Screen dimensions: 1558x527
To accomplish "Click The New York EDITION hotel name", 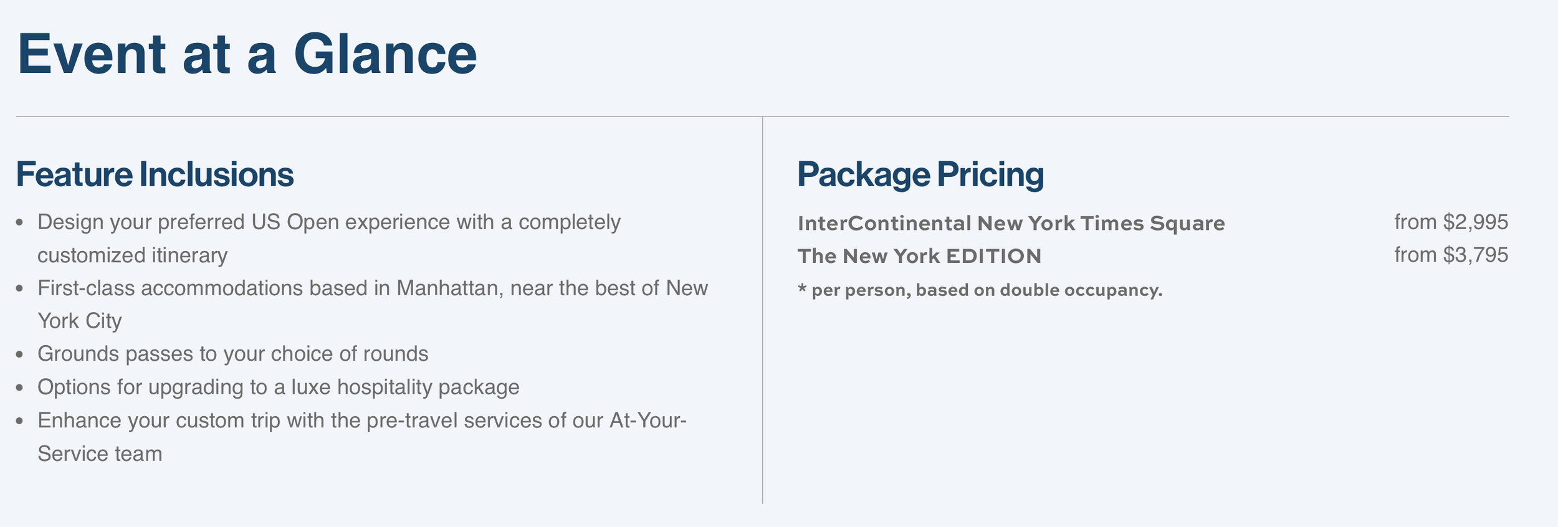I will pos(919,256).
